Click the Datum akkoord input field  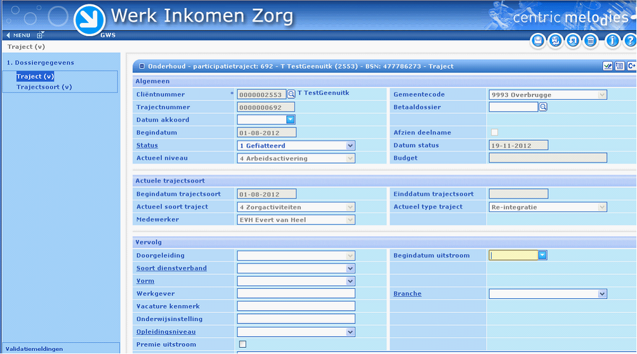[x=261, y=119]
